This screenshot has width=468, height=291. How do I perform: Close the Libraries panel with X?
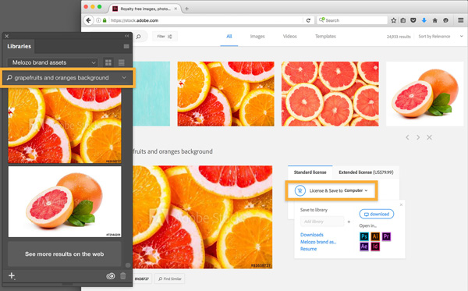pyautogui.click(x=6, y=36)
